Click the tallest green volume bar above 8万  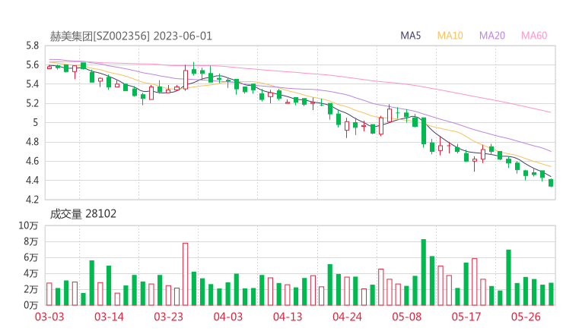coord(424,273)
